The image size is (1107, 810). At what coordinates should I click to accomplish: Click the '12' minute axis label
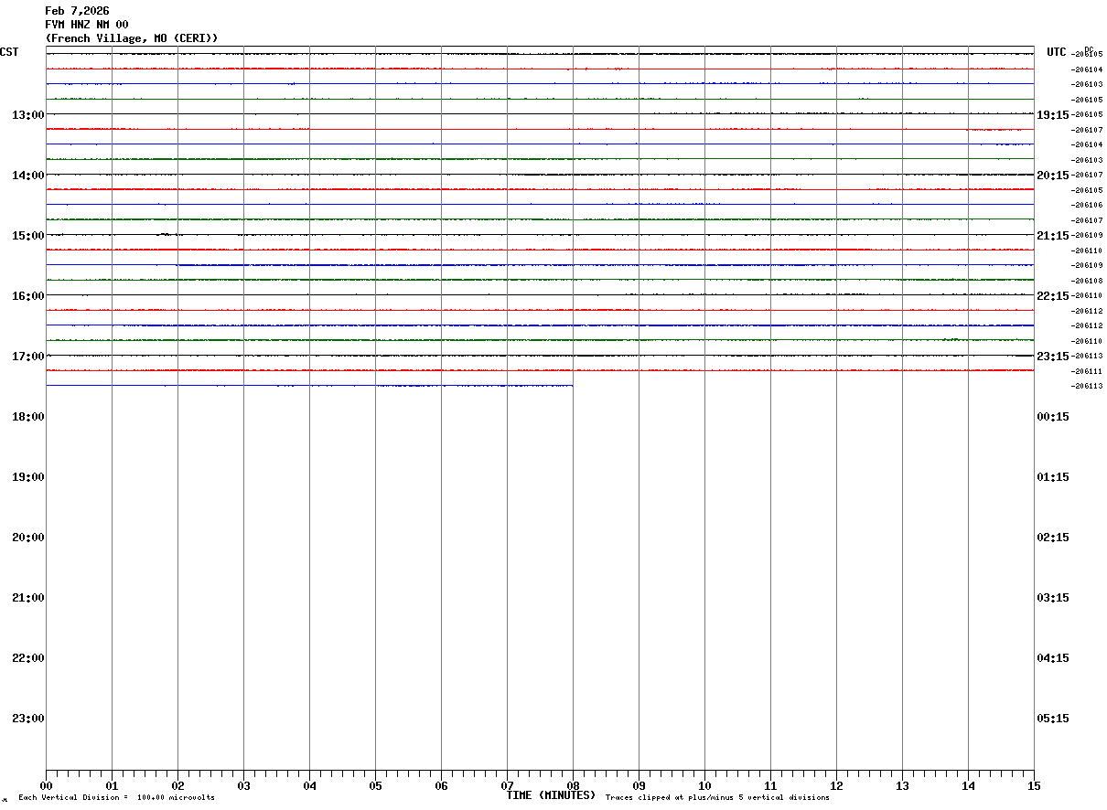pyautogui.click(x=836, y=785)
